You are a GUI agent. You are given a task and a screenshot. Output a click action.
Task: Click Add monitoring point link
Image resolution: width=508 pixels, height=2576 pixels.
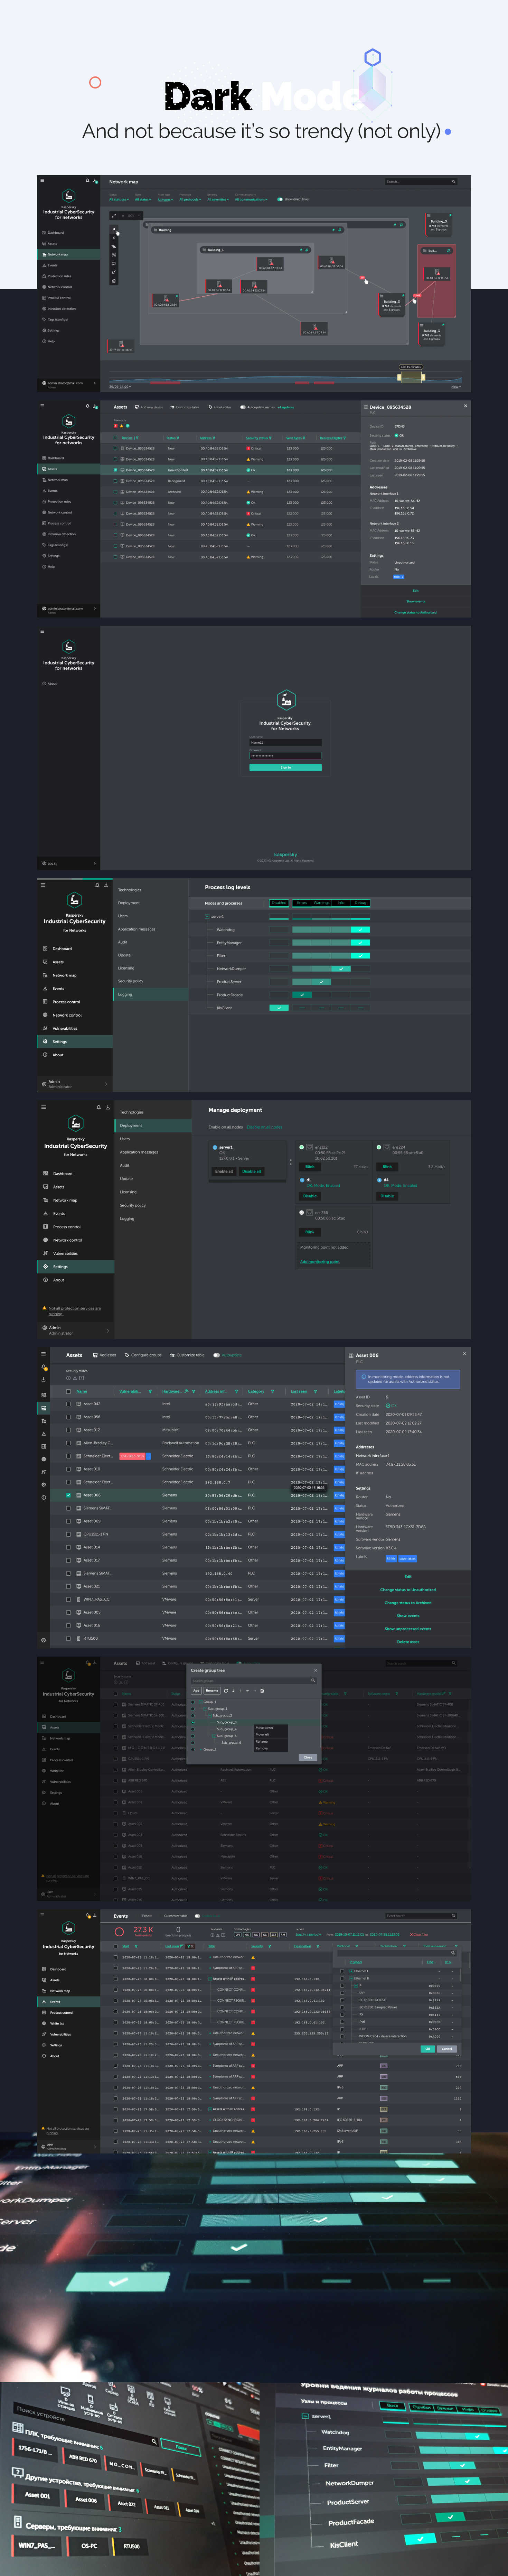pyautogui.click(x=320, y=1262)
